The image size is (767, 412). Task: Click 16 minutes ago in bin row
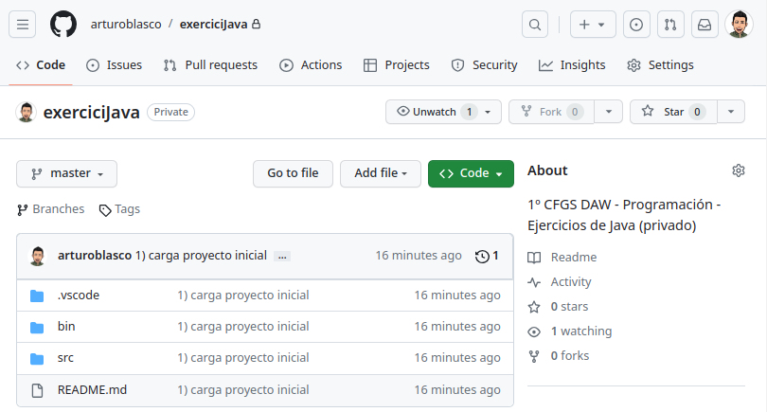pyautogui.click(x=457, y=327)
